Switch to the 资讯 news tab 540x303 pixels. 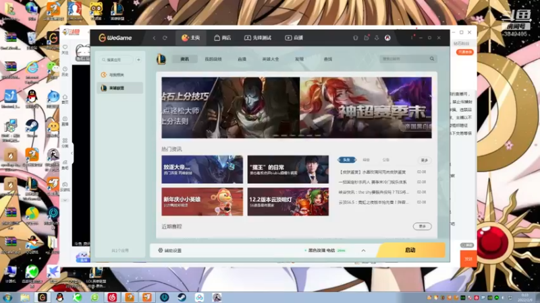pos(184,59)
